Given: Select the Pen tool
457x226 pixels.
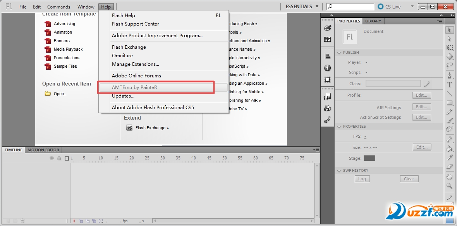Looking at the screenshot, I should pos(449,76).
